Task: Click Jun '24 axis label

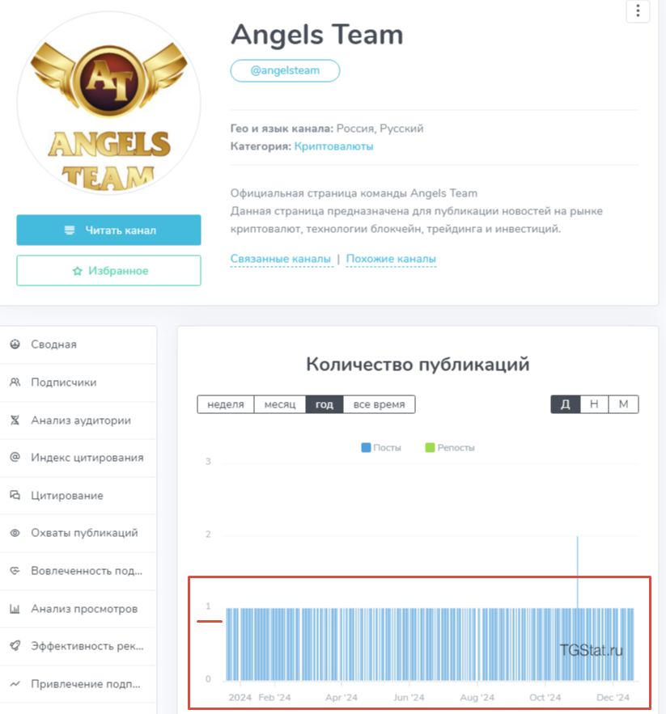Action: [x=409, y=697]
